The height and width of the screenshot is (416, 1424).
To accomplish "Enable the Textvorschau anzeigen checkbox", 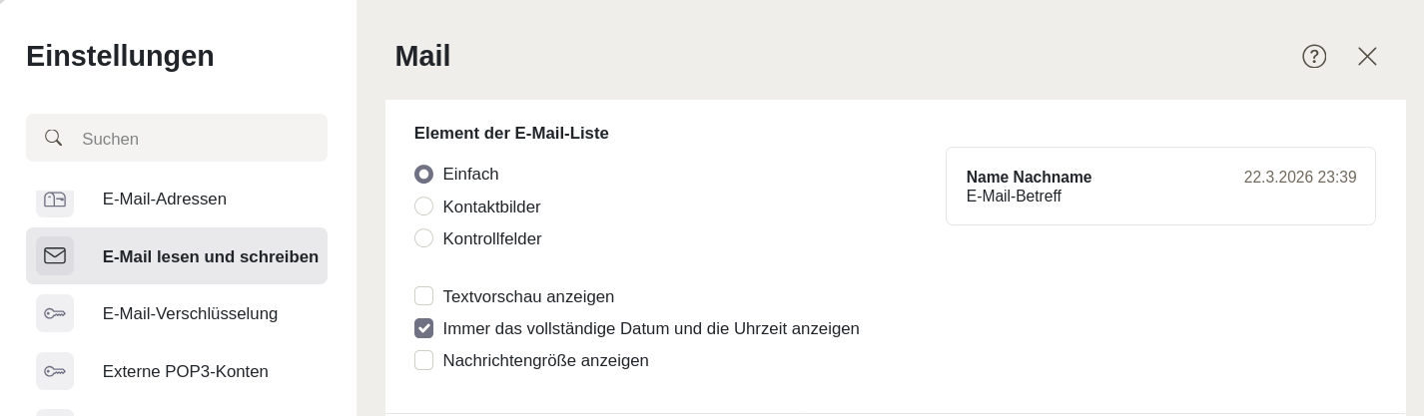I will [424, 296].
